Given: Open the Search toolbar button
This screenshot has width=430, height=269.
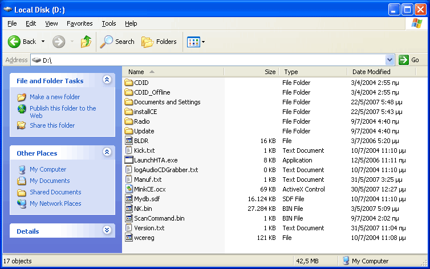Looking at the screenshot, I should pos(117,42).
